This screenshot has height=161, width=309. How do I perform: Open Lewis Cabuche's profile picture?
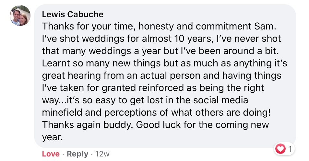[20, 16]
